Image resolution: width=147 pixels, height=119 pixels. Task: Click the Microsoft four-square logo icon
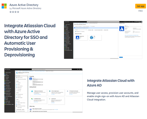[x=4, y=6]
